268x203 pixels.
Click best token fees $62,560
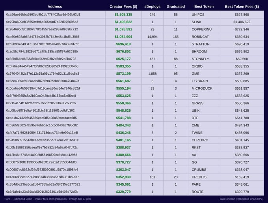tap(242, 59)
